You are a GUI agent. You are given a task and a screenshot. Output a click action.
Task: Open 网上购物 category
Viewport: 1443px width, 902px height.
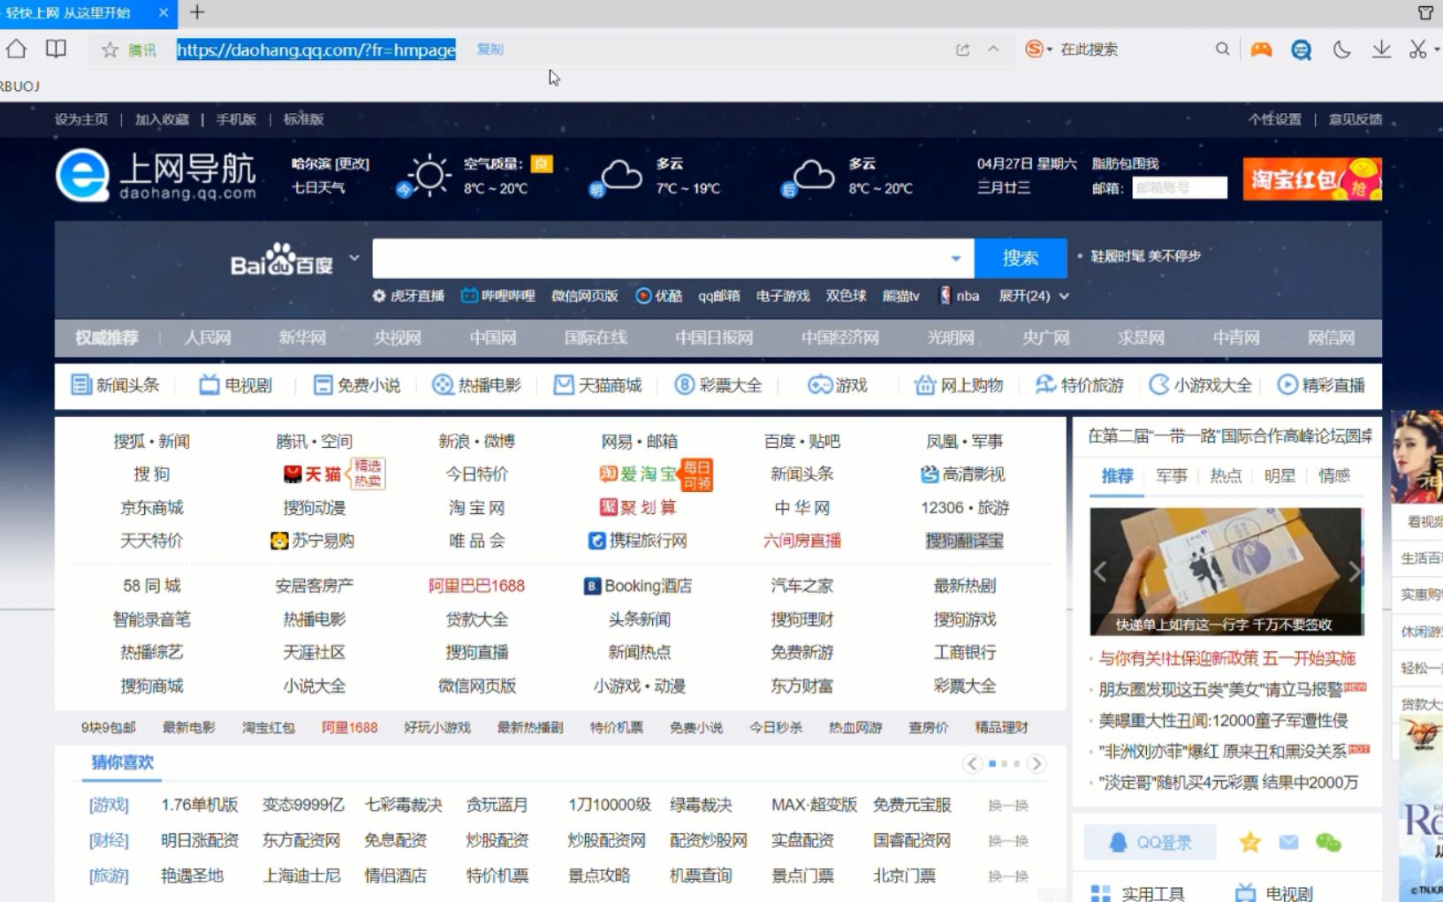(959, 385)
